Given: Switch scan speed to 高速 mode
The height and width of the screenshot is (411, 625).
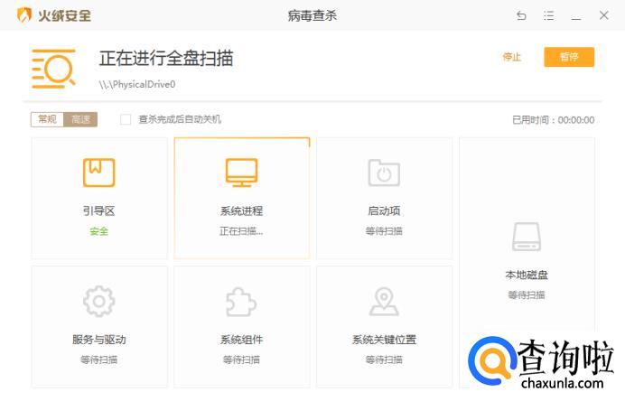Looking at the screenshot, I should pos(80,119).
